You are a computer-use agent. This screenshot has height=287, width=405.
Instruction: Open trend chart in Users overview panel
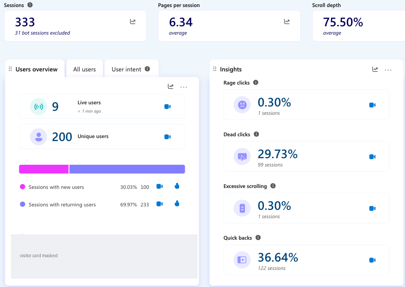tap(170, 86)
